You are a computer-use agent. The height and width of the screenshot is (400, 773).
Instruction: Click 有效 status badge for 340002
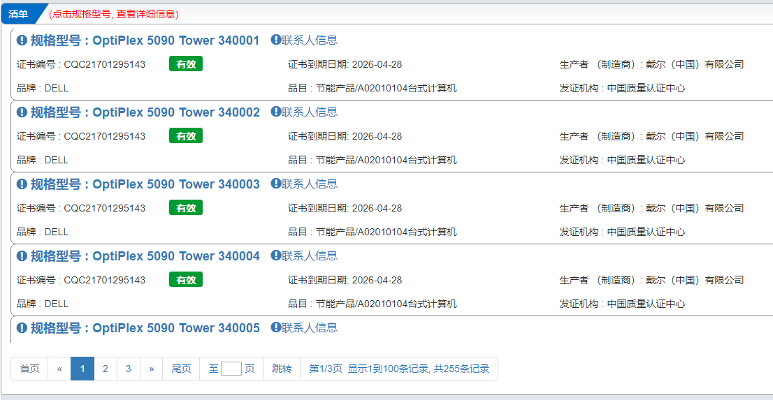tap(186, 136)
